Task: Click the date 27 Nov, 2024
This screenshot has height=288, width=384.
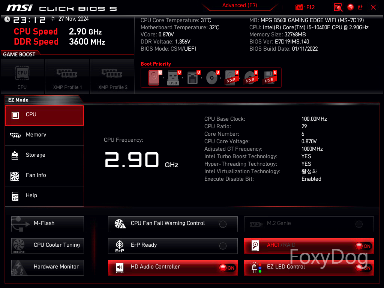Action: pos(73,19)
